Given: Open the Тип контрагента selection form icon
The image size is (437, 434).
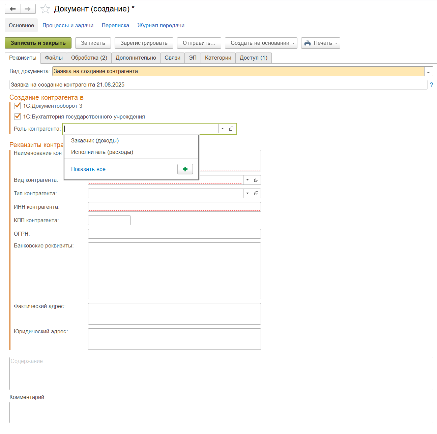Looking at the screenshot, I should 256,193.
